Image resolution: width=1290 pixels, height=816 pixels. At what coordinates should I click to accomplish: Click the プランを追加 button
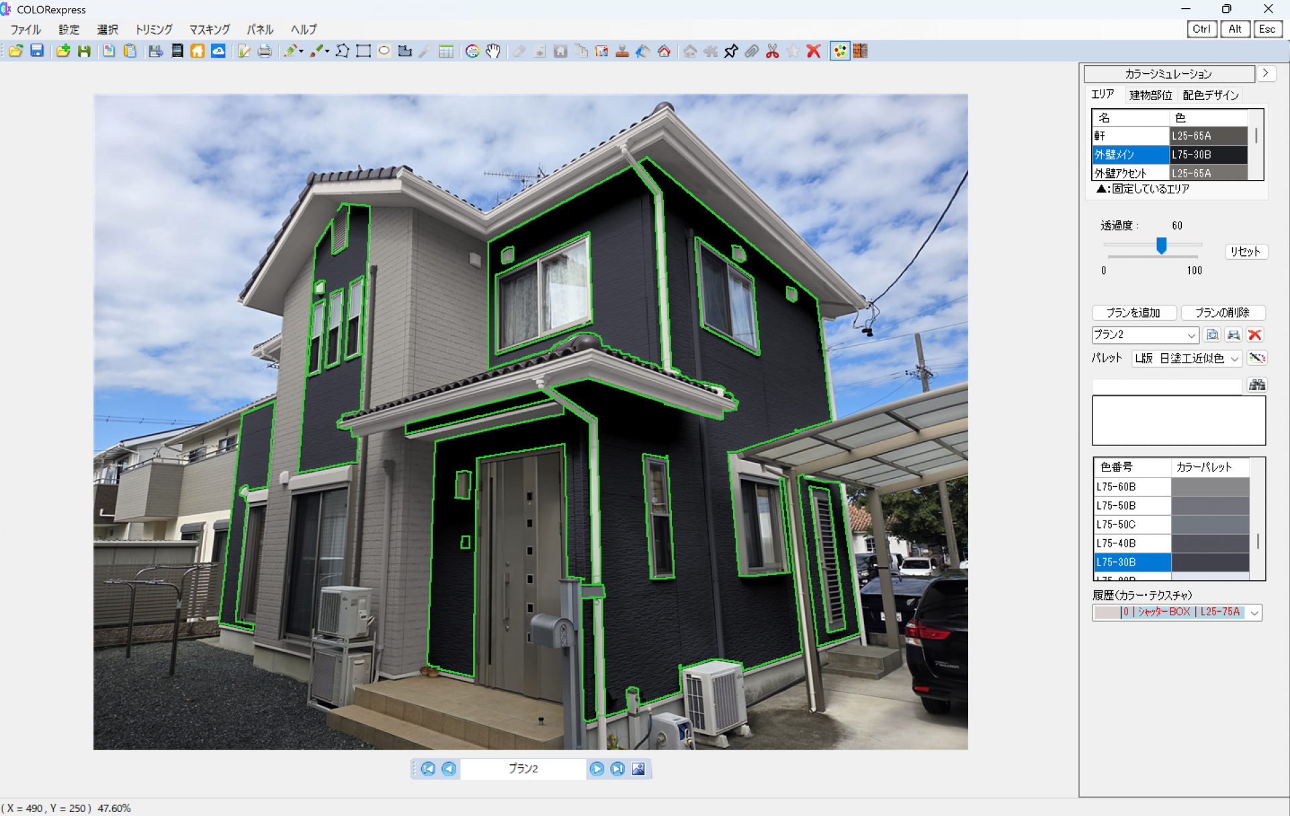point(1133,312)
